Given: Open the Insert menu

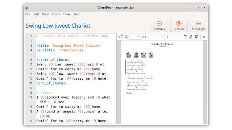Looking at the screenshot, I should click(x=56, y=14).
